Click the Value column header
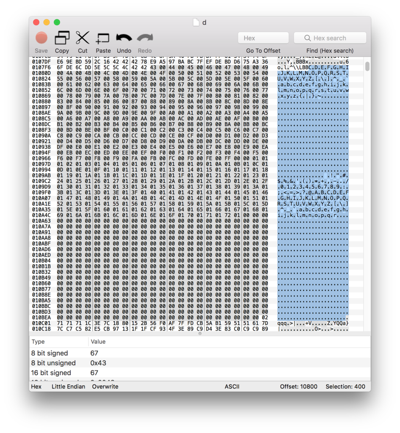400x433 pixels. [x=98, y=342]
